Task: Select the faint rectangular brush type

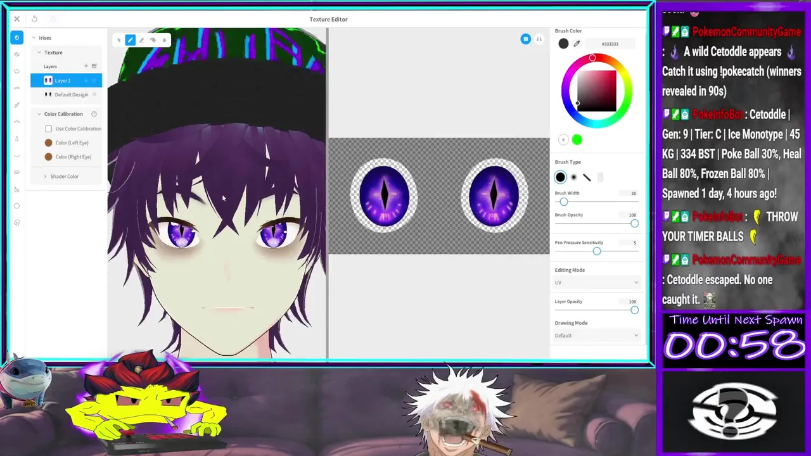Action: click(600, 177)
